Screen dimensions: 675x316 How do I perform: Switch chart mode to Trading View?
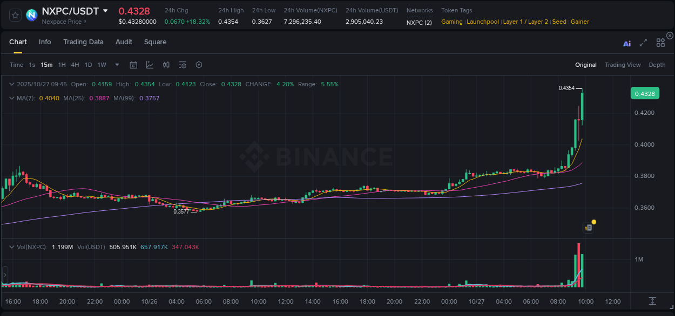coord(623,65)
